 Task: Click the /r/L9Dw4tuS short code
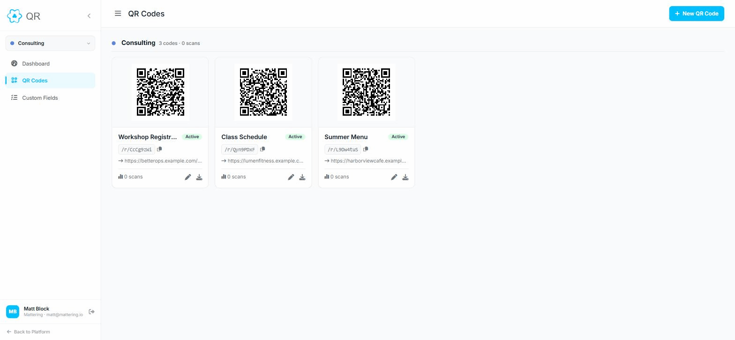pyautogui.click(x=343, y=150)
